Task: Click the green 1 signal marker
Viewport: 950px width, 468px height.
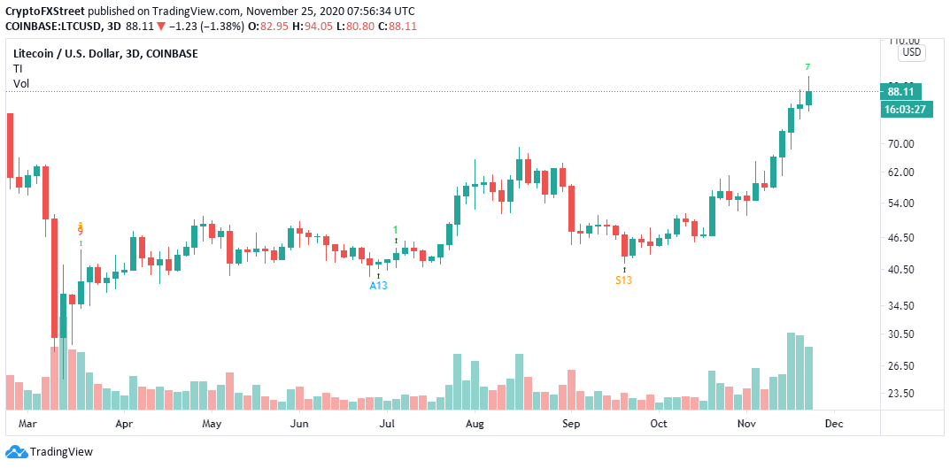Action: click(x=396, y=230)
